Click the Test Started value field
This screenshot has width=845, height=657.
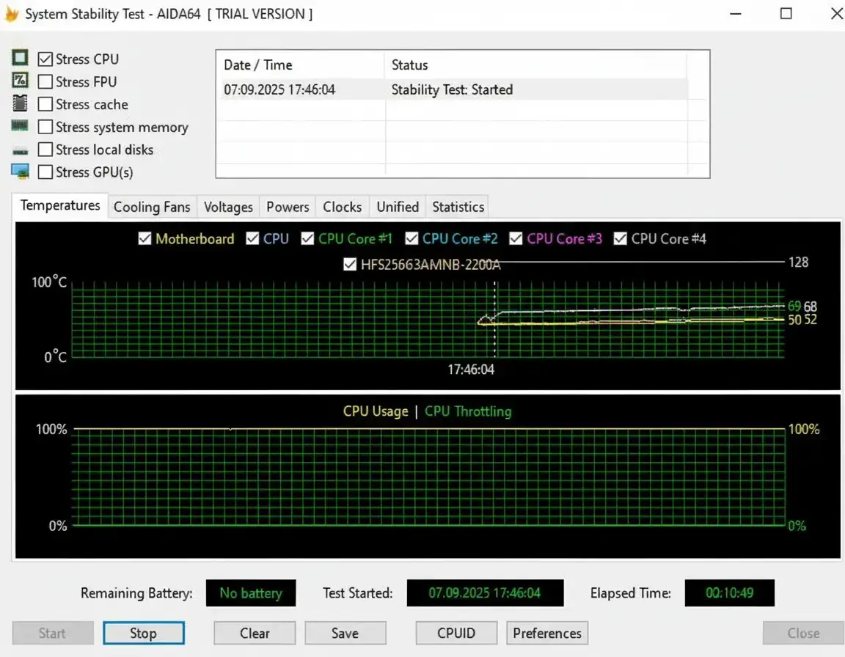point(485,593)
